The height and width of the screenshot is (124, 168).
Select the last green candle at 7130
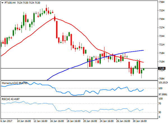144,69
